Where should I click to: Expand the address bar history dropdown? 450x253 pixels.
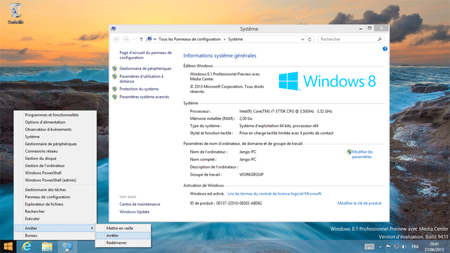coord(303,39)
